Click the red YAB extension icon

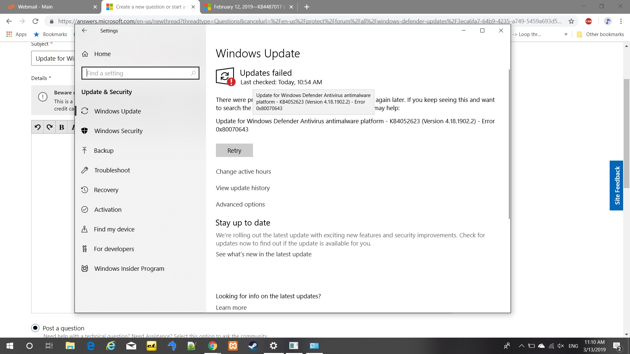(589, 21)
